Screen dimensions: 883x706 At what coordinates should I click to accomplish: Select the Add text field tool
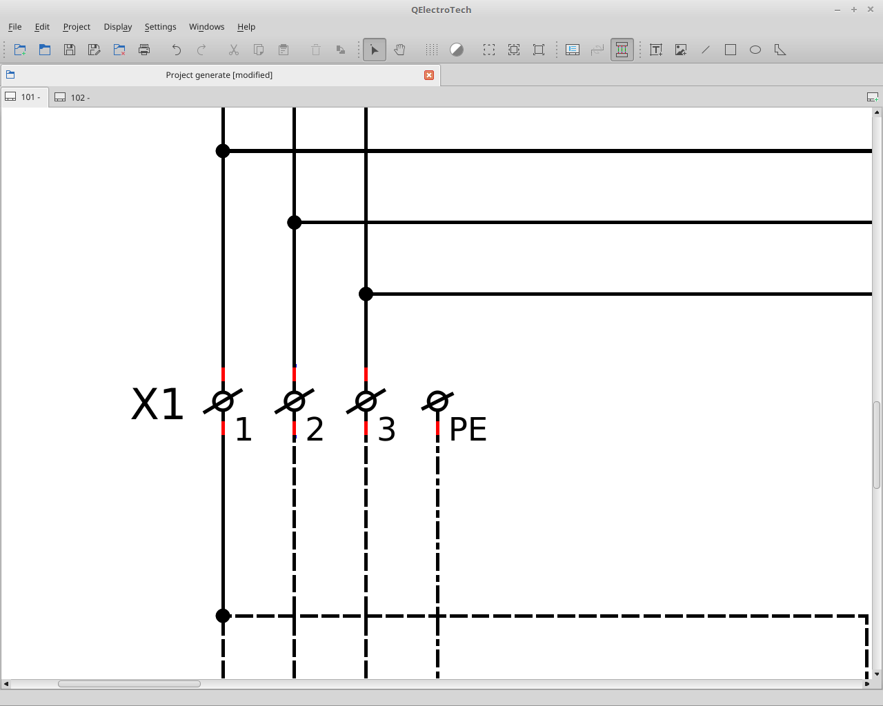pyautogui.click(x=656, y=50)
